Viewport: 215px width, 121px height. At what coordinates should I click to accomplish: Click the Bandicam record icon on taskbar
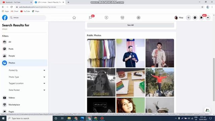point(102,118)
